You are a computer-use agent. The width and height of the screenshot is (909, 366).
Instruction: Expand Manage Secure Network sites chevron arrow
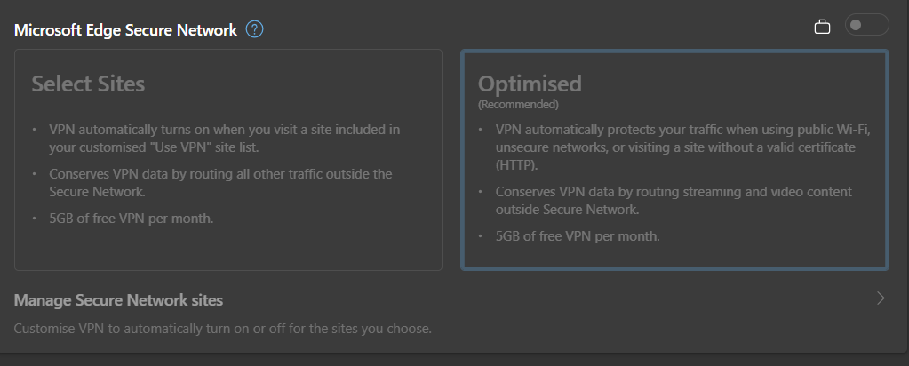[881, 298]
